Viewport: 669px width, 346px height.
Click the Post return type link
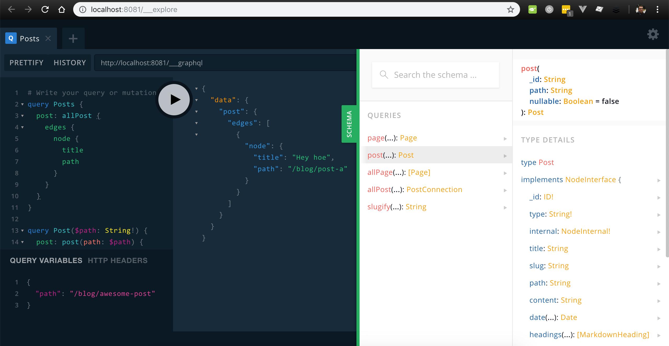pos(535,112)
